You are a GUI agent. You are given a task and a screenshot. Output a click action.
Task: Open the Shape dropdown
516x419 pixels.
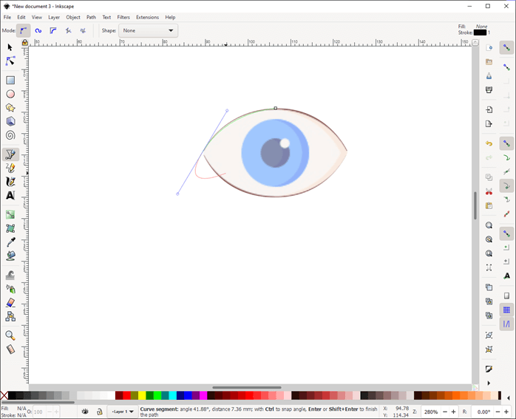[x=149, y=31]
